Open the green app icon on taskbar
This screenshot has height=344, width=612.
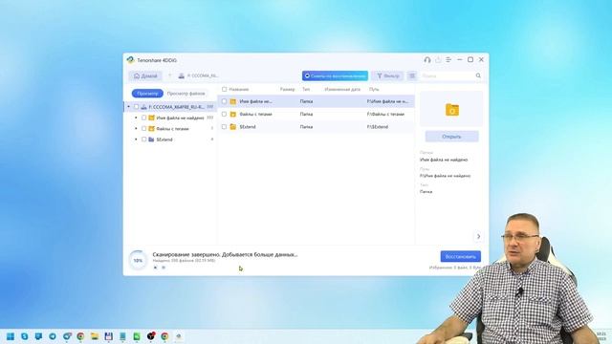[x=137, y=336]
